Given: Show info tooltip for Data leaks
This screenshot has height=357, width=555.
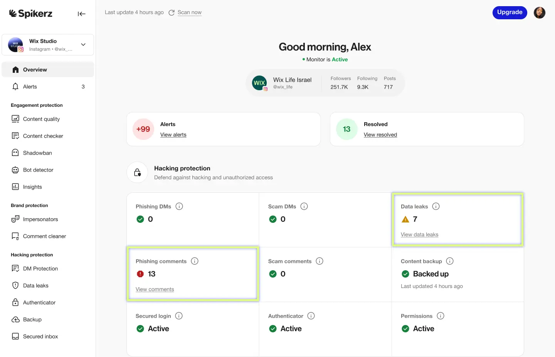Looking at the screenshot, I should 436,206.
